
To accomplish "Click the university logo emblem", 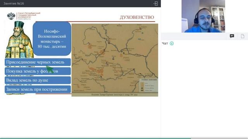I will pos(11,16).
